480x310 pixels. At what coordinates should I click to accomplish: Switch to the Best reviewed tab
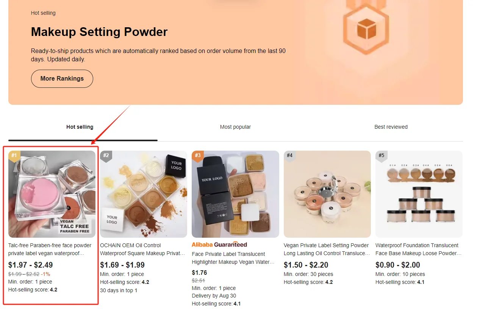click(391, 127)
